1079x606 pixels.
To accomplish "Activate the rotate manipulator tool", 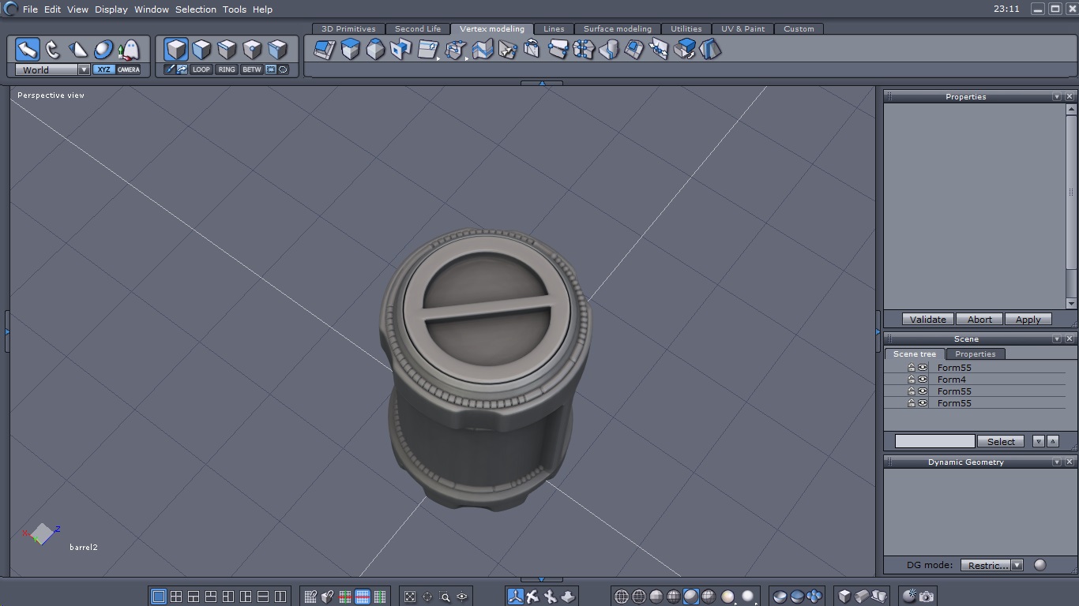I will click(53, 50).
